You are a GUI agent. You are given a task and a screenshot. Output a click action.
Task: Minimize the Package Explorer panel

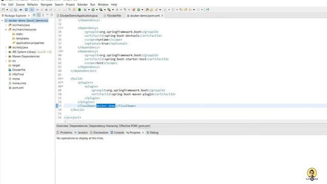pyautogui.click(x=48, y=15)
